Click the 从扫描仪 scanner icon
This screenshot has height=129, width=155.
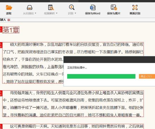30,8
